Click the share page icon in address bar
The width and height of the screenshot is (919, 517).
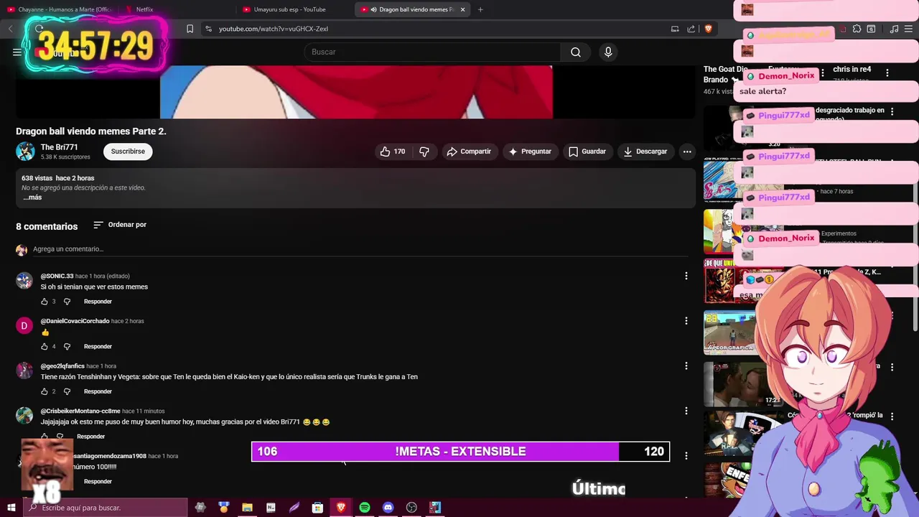[x=691, y=29]
